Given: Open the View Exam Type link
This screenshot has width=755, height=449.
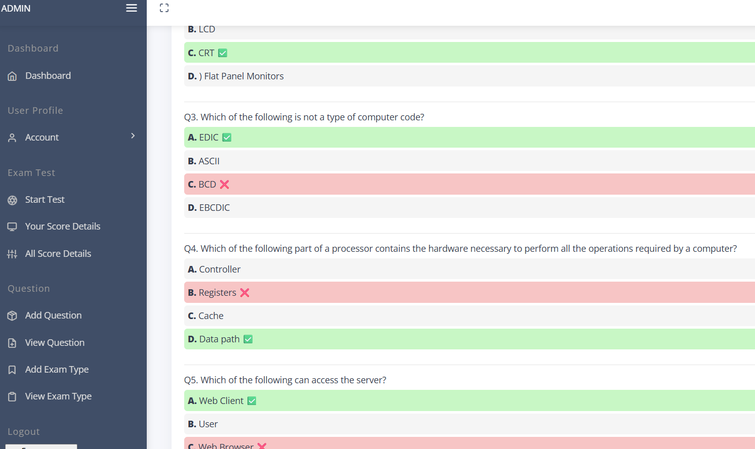Looking at the screenshot, I should [x=58, y=396].
